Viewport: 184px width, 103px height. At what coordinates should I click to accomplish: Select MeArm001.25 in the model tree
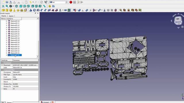coord(15,32)
